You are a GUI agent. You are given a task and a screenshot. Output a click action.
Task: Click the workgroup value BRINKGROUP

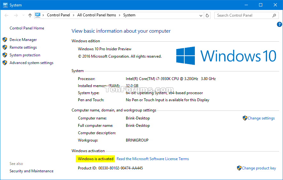[x=137, y=140]
